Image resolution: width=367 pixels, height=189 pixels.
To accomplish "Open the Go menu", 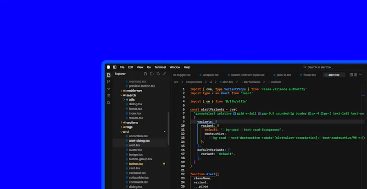I will [x=149, y=67].
